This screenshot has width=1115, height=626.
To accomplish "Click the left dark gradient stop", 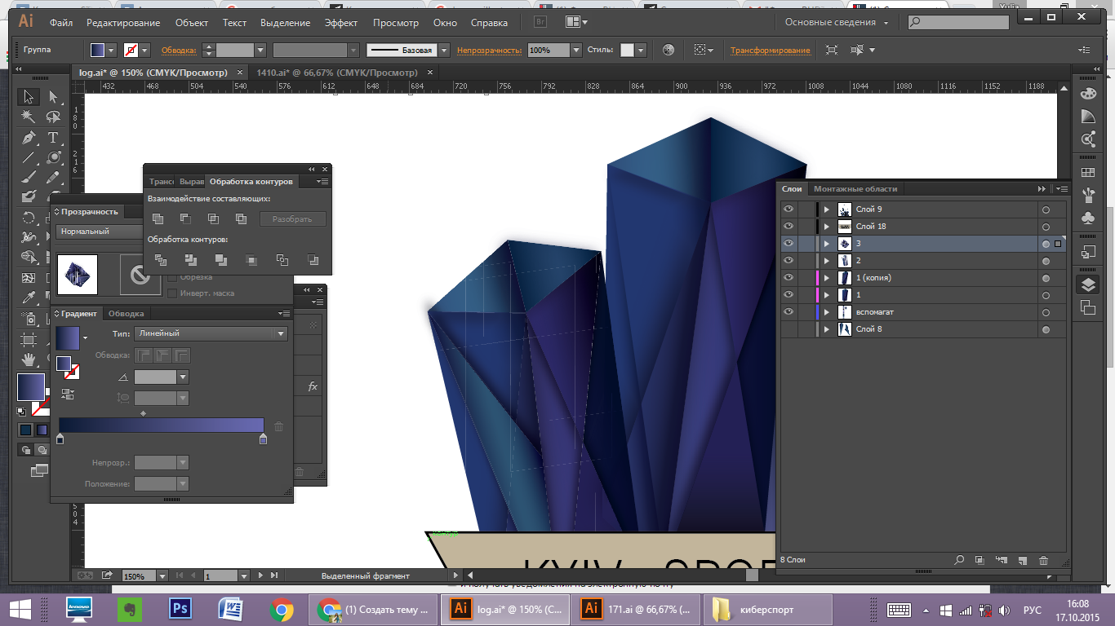I will click(x=60, y=440).
